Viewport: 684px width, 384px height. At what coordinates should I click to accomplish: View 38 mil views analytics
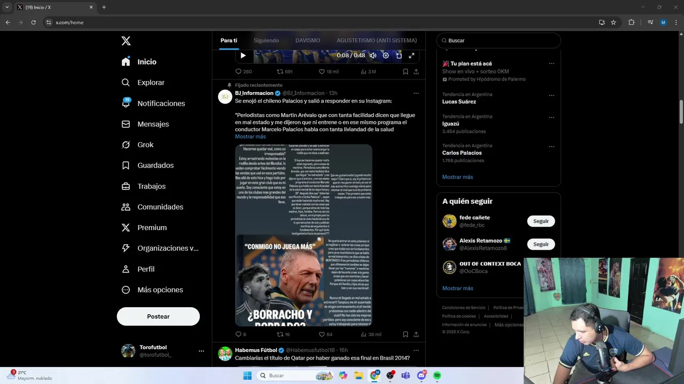(371, 334)
